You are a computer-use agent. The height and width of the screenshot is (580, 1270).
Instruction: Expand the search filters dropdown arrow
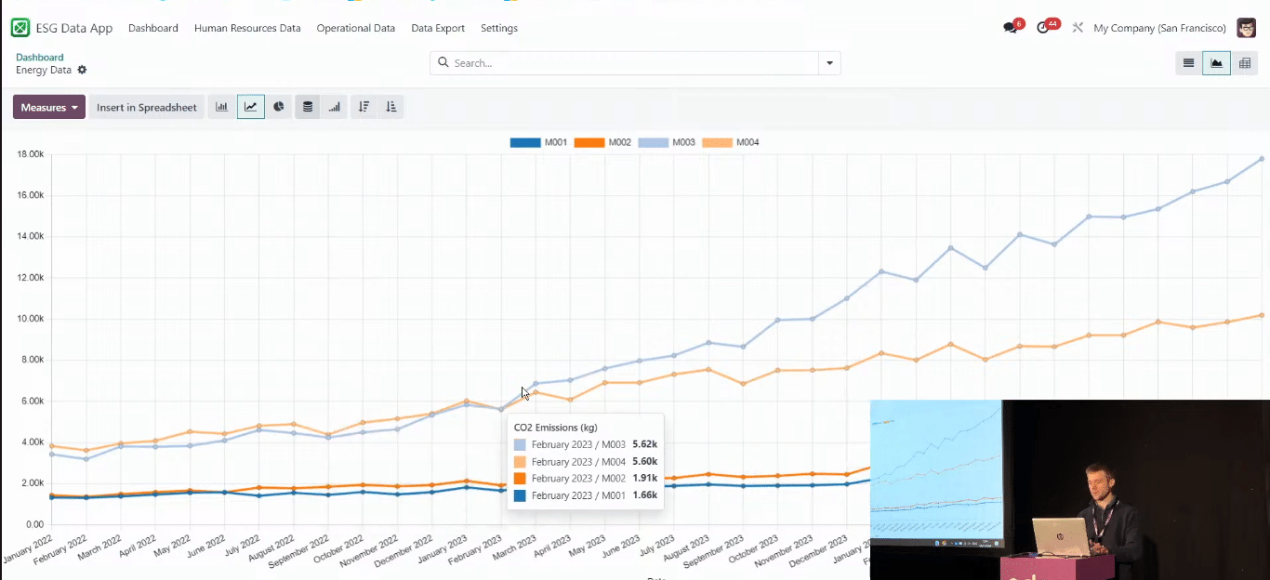click(x=828, y=62)
